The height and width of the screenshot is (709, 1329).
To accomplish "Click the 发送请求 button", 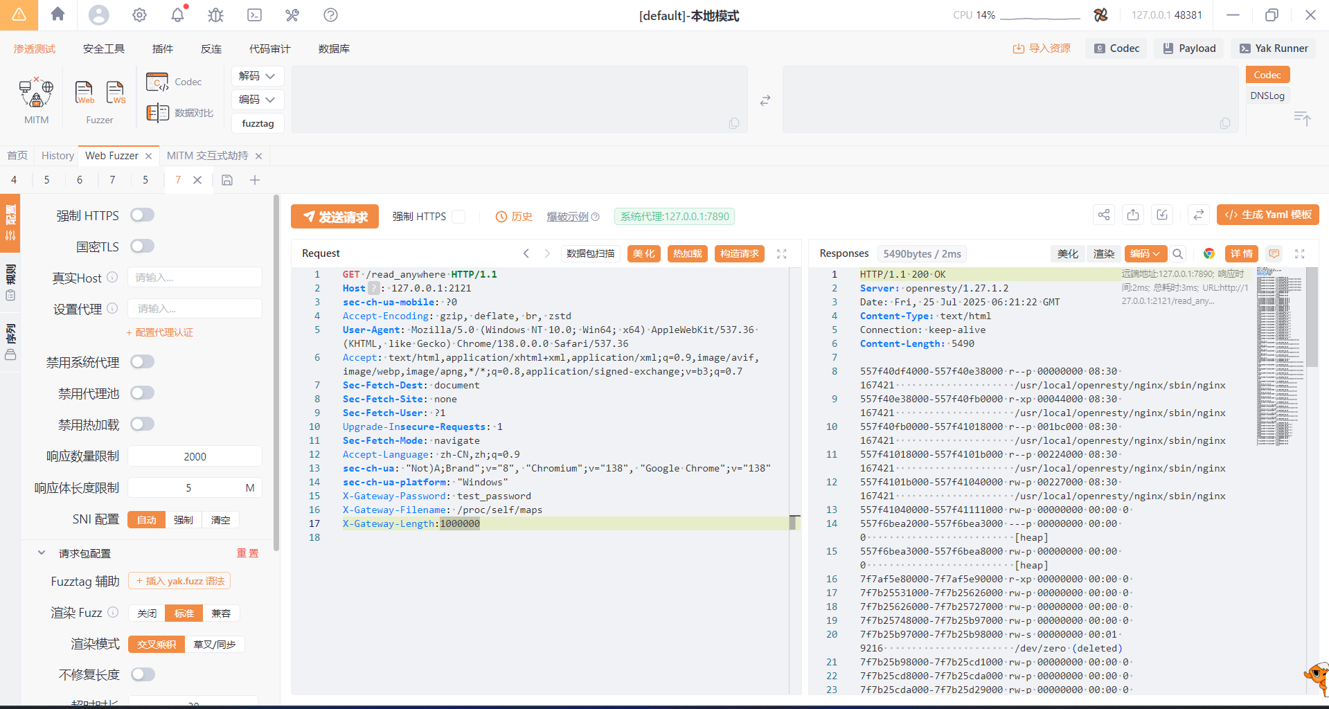I will pyautogui.click(x=335, y=217).
